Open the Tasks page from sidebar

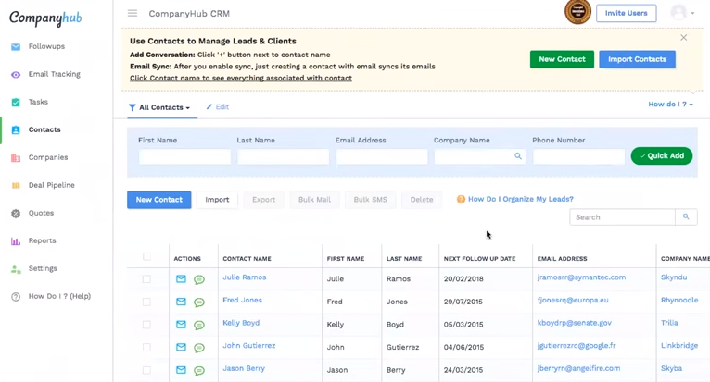[38, 102]
